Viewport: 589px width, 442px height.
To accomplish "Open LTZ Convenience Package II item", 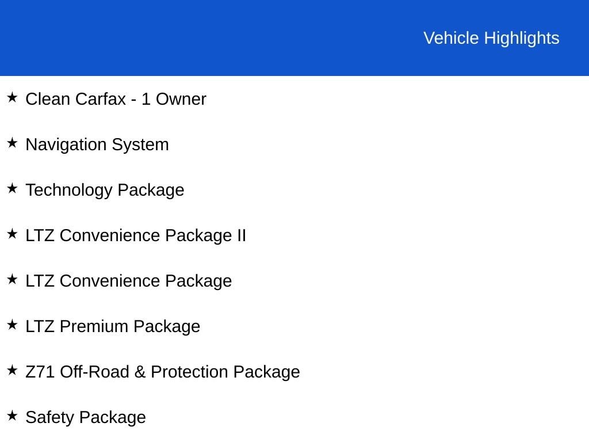I will (136, 236).
